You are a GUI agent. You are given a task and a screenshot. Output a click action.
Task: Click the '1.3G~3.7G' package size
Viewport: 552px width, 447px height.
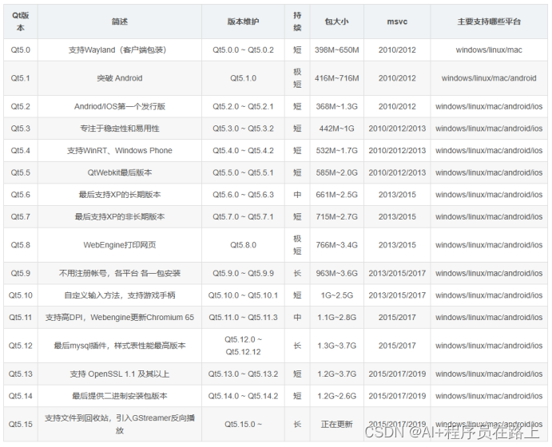click(x=336, y=346)
